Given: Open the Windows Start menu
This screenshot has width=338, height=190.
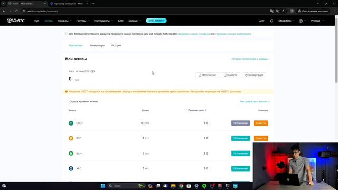Looking at the screenshot, I should [x=103, y=186].
